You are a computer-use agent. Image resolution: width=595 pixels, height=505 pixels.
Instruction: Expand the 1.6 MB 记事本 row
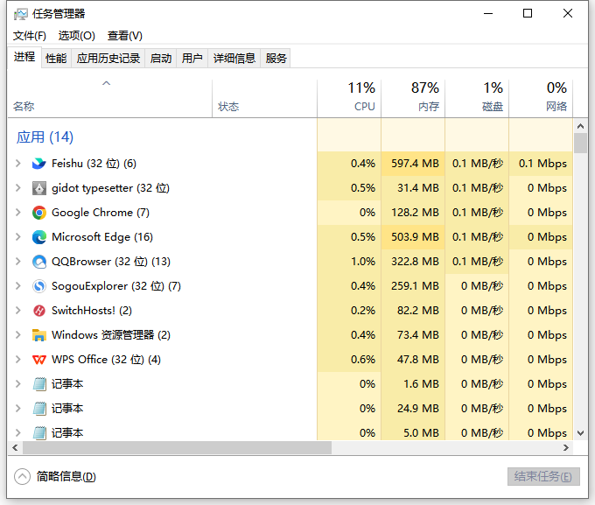(17, 384)
